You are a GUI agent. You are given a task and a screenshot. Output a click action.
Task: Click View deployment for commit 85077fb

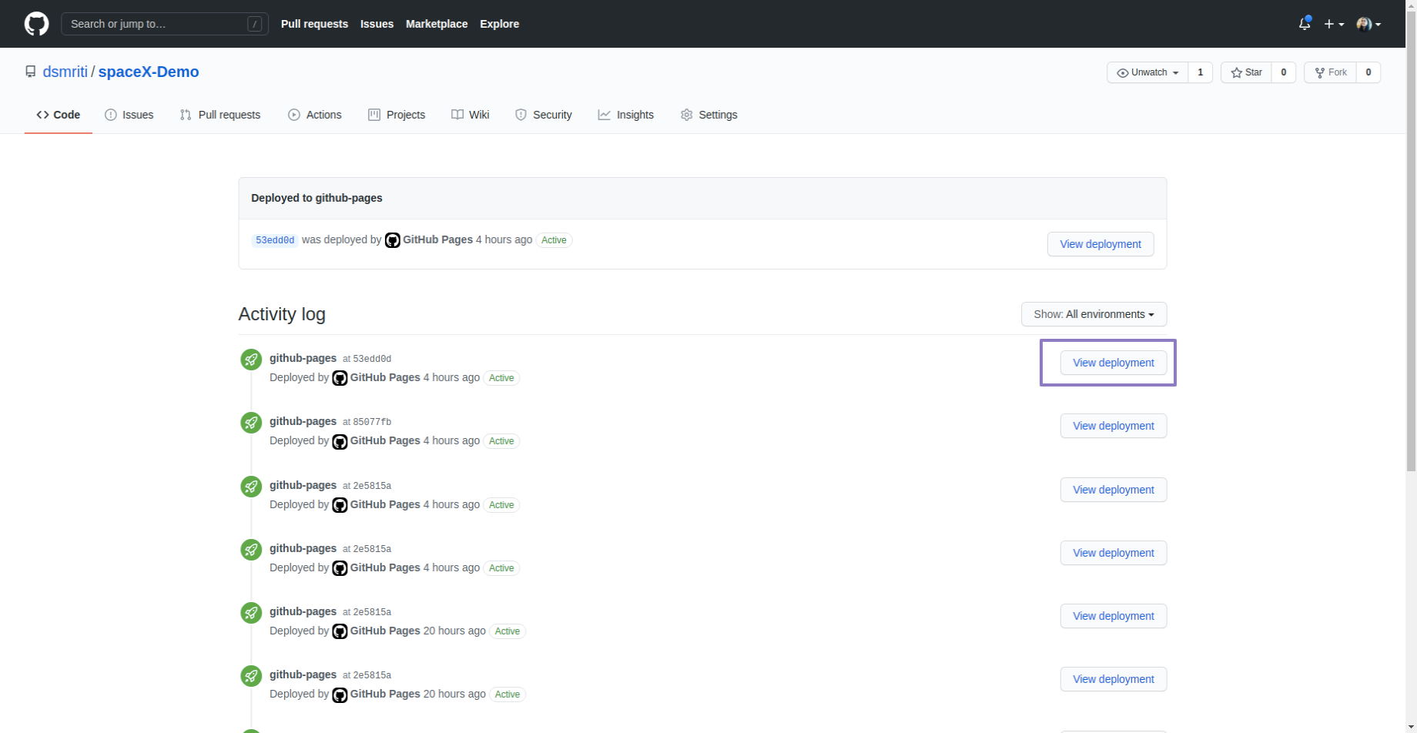[1113, 426]
